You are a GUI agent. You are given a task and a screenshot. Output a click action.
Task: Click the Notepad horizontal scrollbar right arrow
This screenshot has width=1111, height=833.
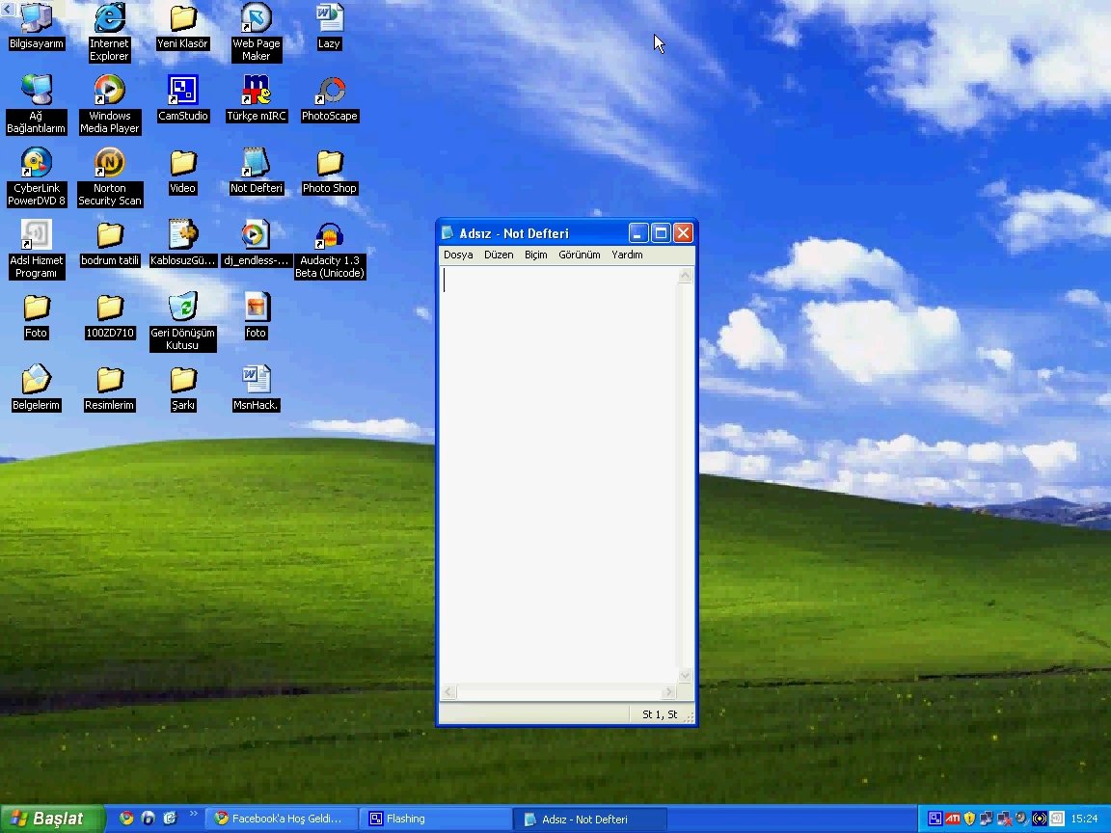(669, 691)
